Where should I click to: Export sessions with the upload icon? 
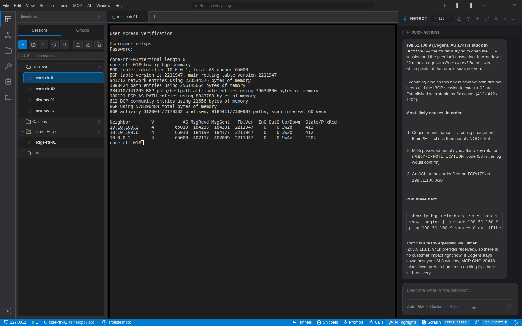(78, 45)
